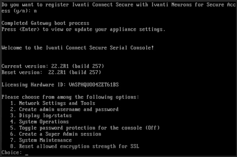Click the (Off) status of console protection
Screen dimensions: 237x157
click(152, 128)
